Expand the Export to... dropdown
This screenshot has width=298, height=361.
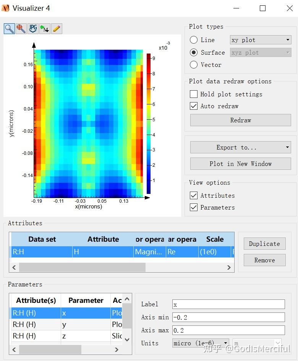click(241, 147)
